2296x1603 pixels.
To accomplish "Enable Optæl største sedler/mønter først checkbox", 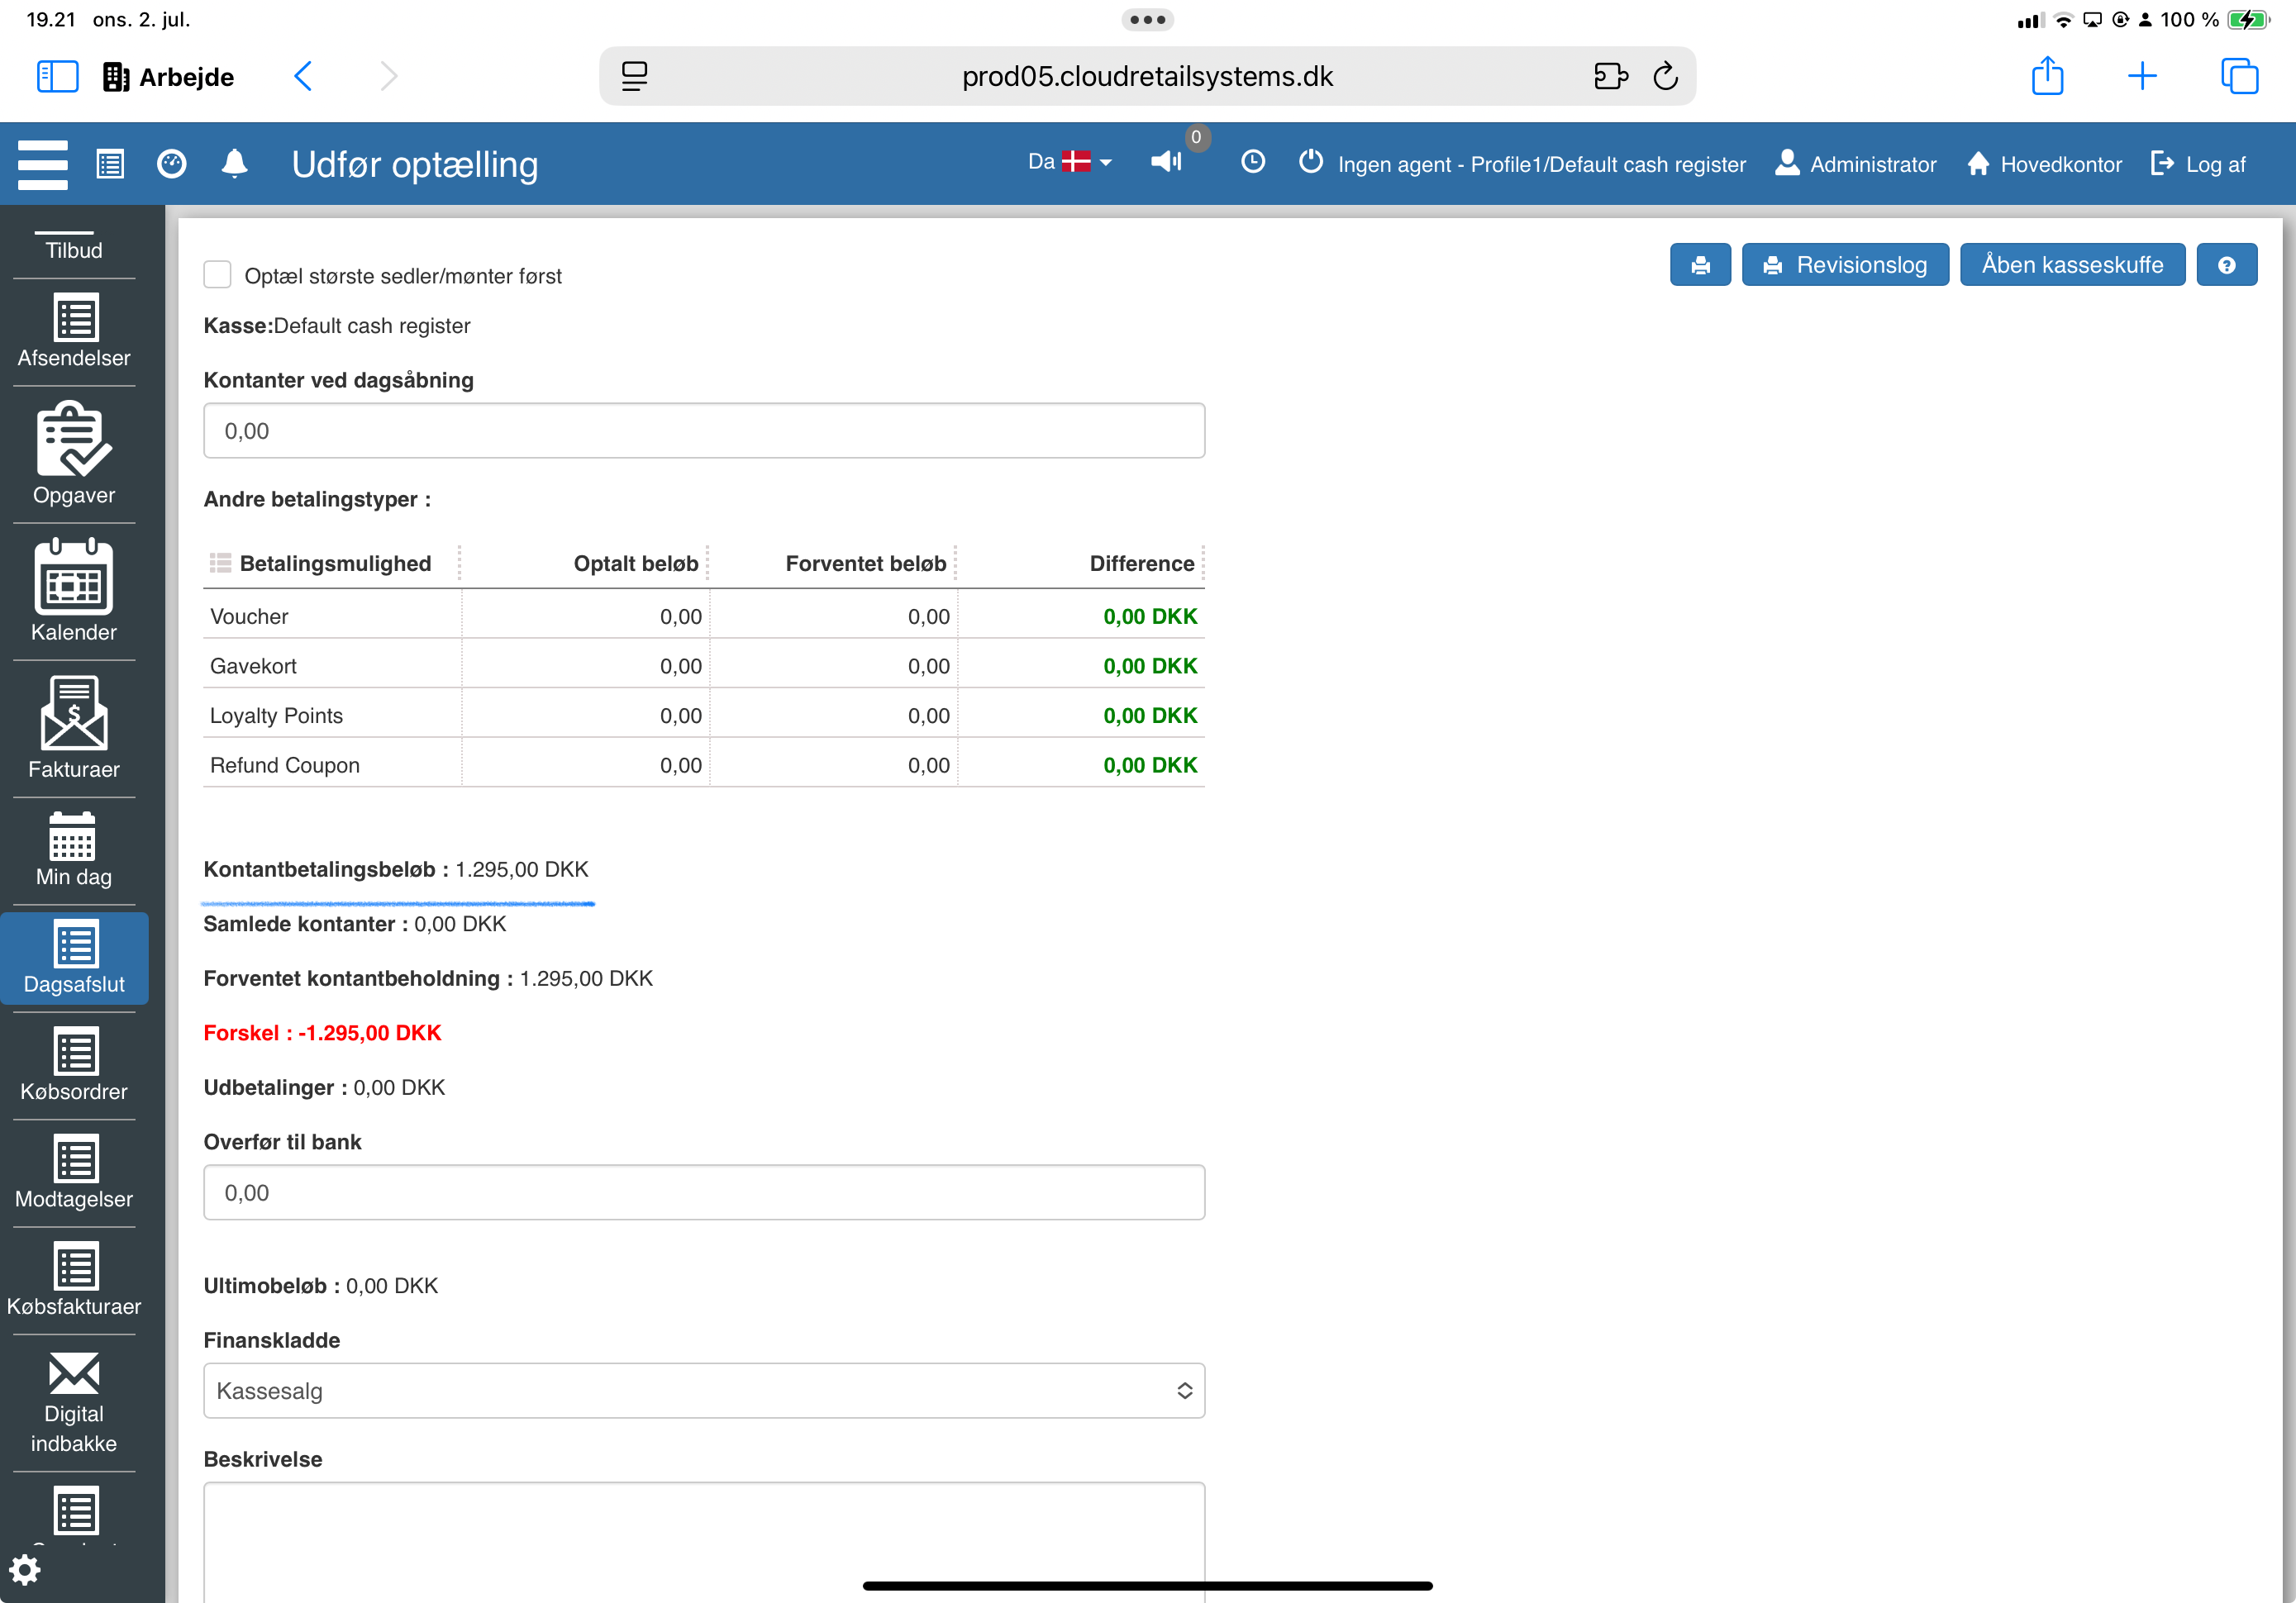I will click(217, 275).
